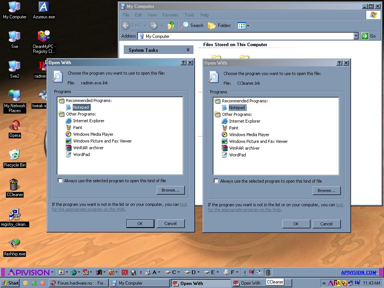Click the Start button
384x288 pixels.
[x=10, y=283]
